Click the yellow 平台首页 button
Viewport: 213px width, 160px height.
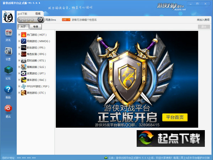click(175, 117)
